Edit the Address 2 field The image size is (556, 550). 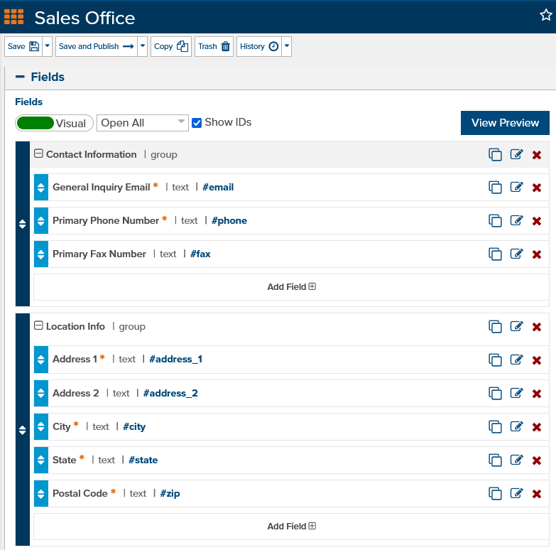tap(517, 393)
